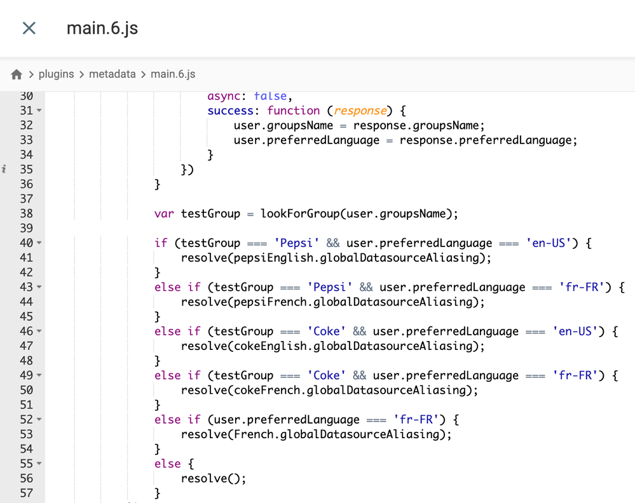This screenshot has width=635, height=503.
Task: Fold the fr-FR block at line 52
Action: pyautogui.click(x=39, y=420)
